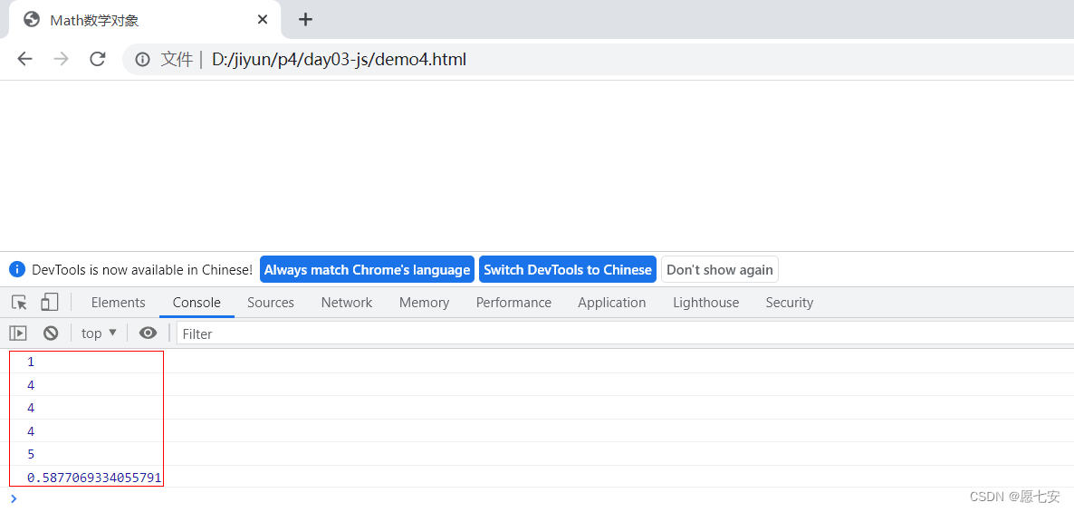Switch to the Console tab
The height and width of the screenshot is (512, 1074).
[x=197, y=303]
